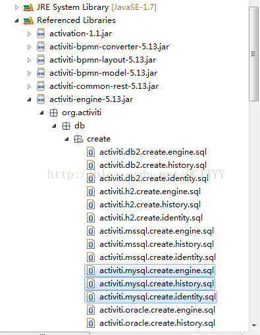
Task: Select activiti.oracle.create.history.sql file name
Action: 157,323
